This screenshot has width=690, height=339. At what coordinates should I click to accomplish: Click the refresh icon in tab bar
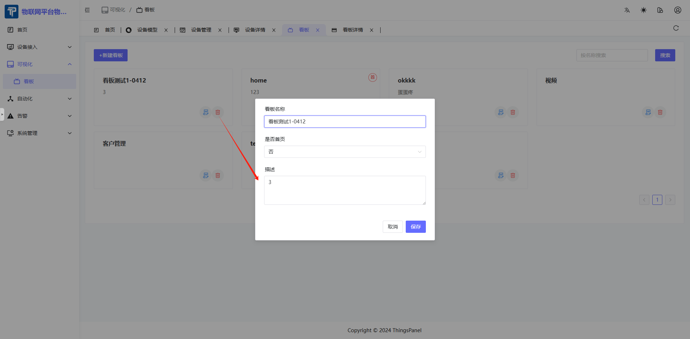point(676,28)
